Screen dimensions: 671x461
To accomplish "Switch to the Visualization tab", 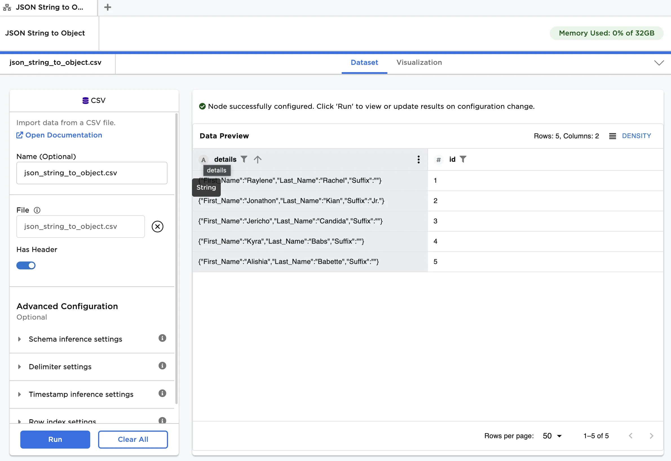I will pyautogui.click(x=419, y=63).
